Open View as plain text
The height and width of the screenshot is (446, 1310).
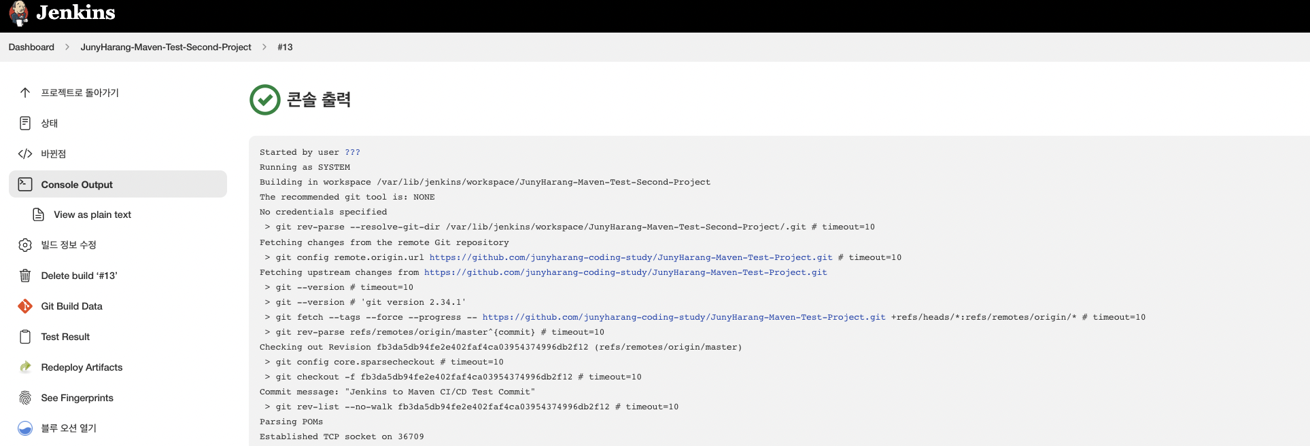pyautogui.click(x=92, y=215)
